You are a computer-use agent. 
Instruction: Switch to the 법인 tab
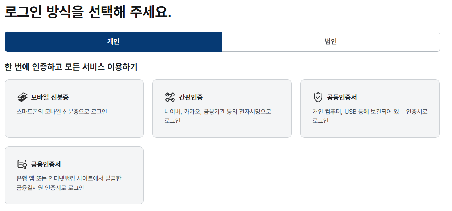[330, 42]
